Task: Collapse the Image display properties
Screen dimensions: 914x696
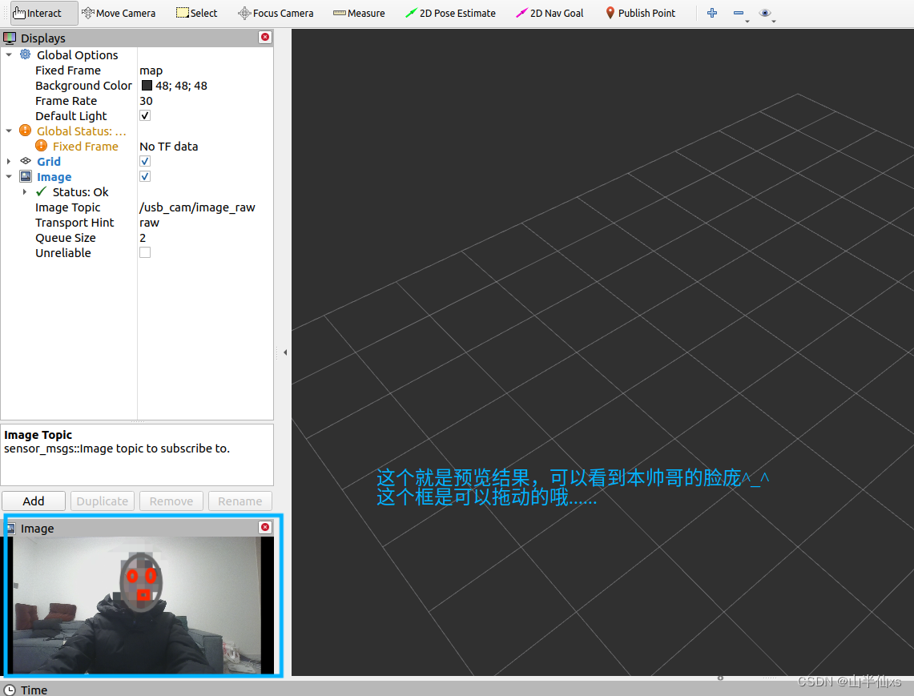Action: tap(9, 176)
